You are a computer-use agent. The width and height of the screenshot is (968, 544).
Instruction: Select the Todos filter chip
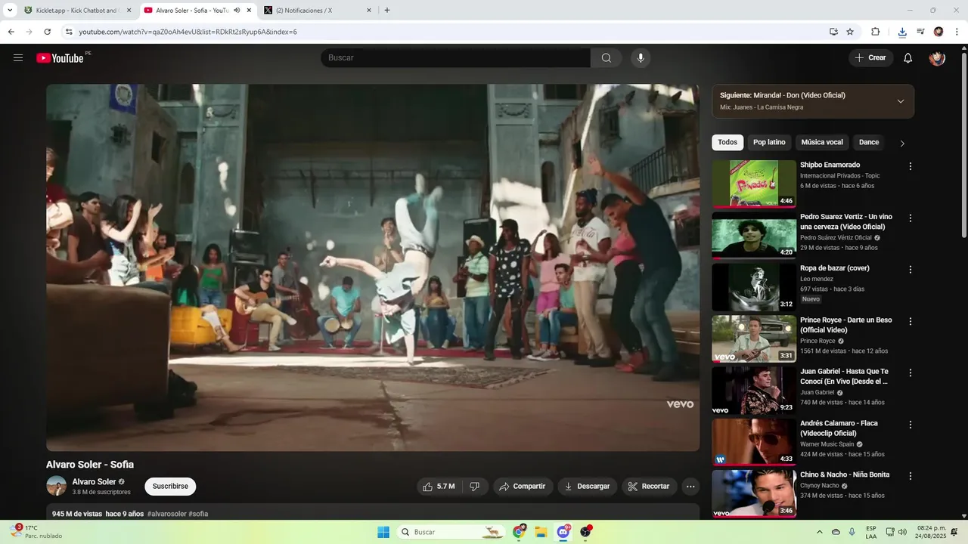[728, 142]
